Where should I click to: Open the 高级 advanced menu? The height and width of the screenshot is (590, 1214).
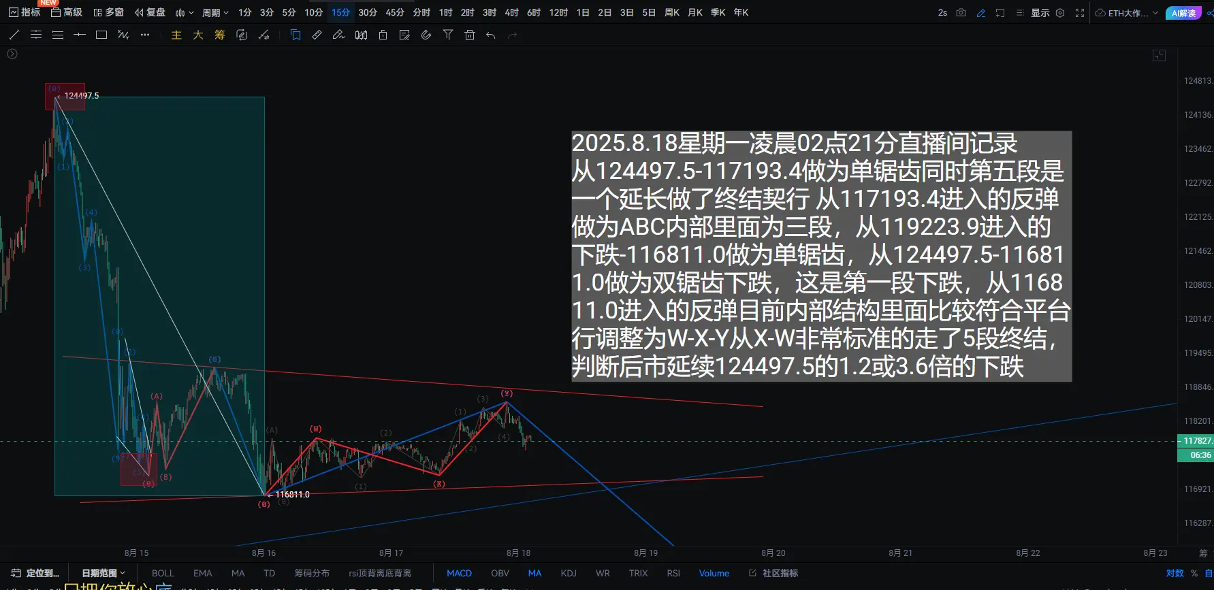(x=67, y=12)
